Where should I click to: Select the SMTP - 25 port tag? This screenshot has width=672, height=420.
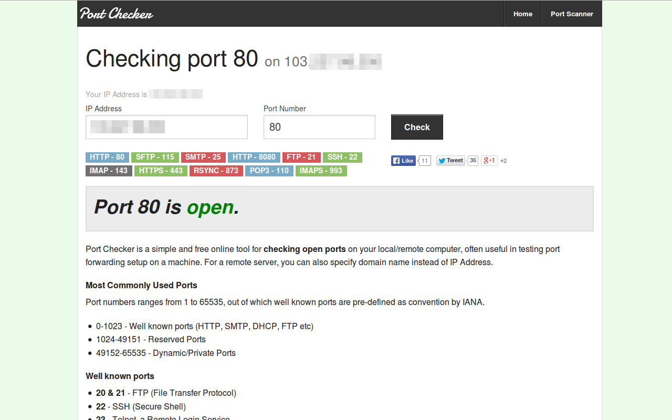point(203,157)
